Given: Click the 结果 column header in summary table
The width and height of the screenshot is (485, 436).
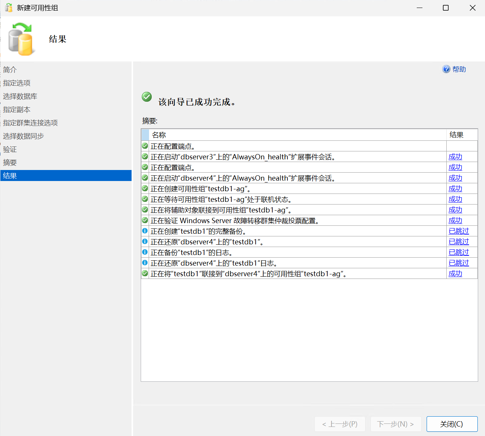Looking at the screenshot, I should [x=456, y=135].
